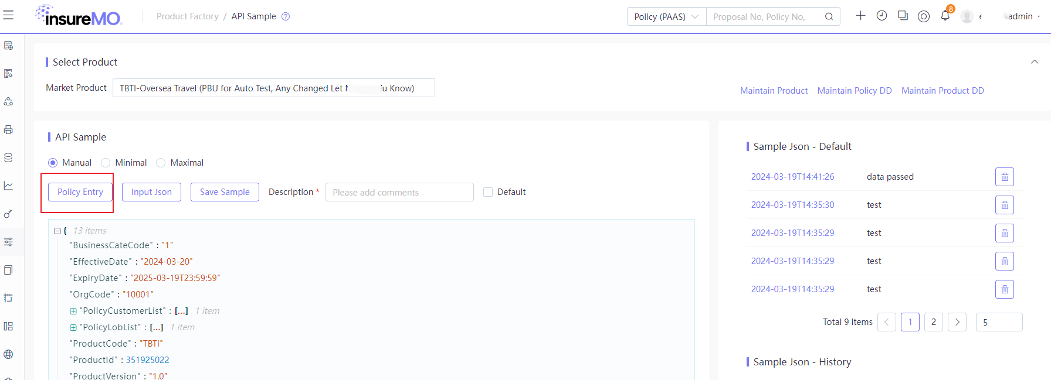Open the sidebar printer icon
The width and height of the screenshot is (1051, 380).
click(8, 129)
